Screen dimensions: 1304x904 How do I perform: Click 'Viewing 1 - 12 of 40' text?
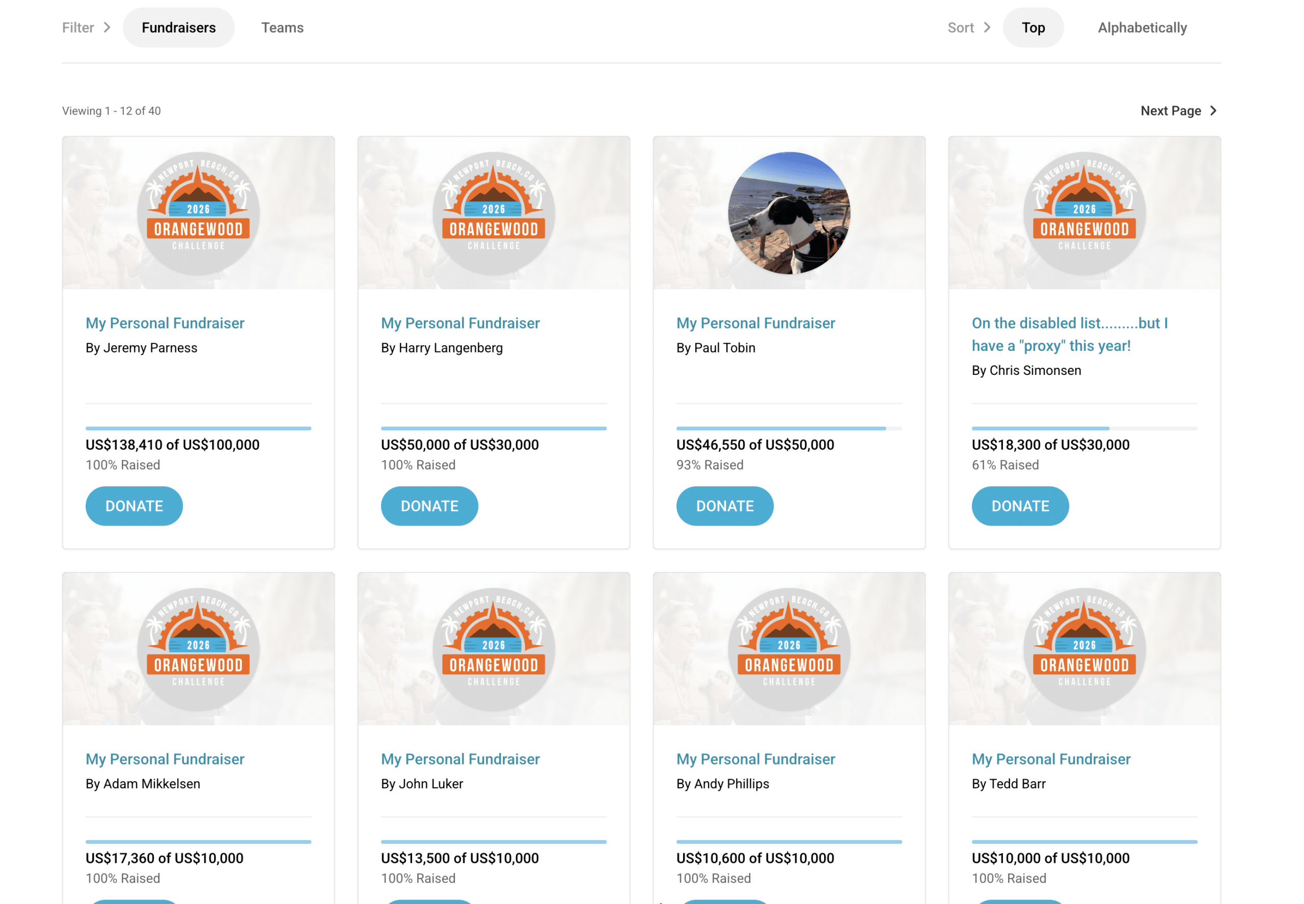(112, 111)
